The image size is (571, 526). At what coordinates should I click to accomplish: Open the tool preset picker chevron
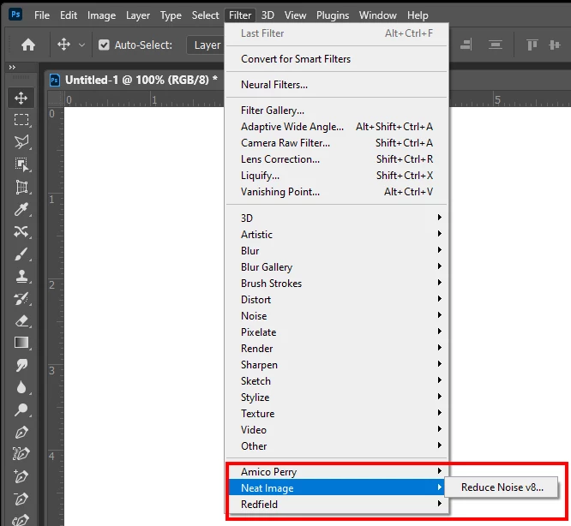tap(82, 45)
